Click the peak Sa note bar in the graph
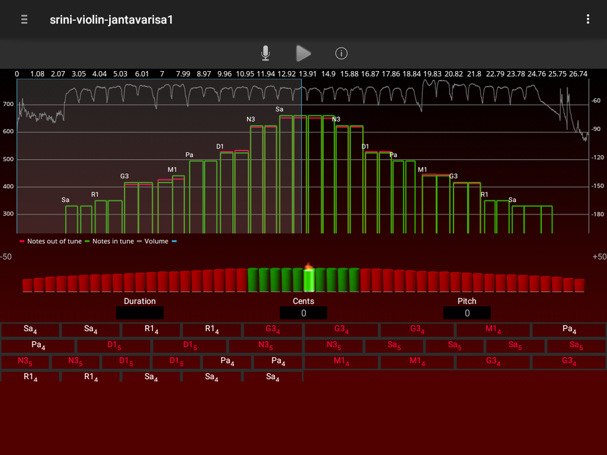This screenshot has width=607, height=455. click(286, 173)
